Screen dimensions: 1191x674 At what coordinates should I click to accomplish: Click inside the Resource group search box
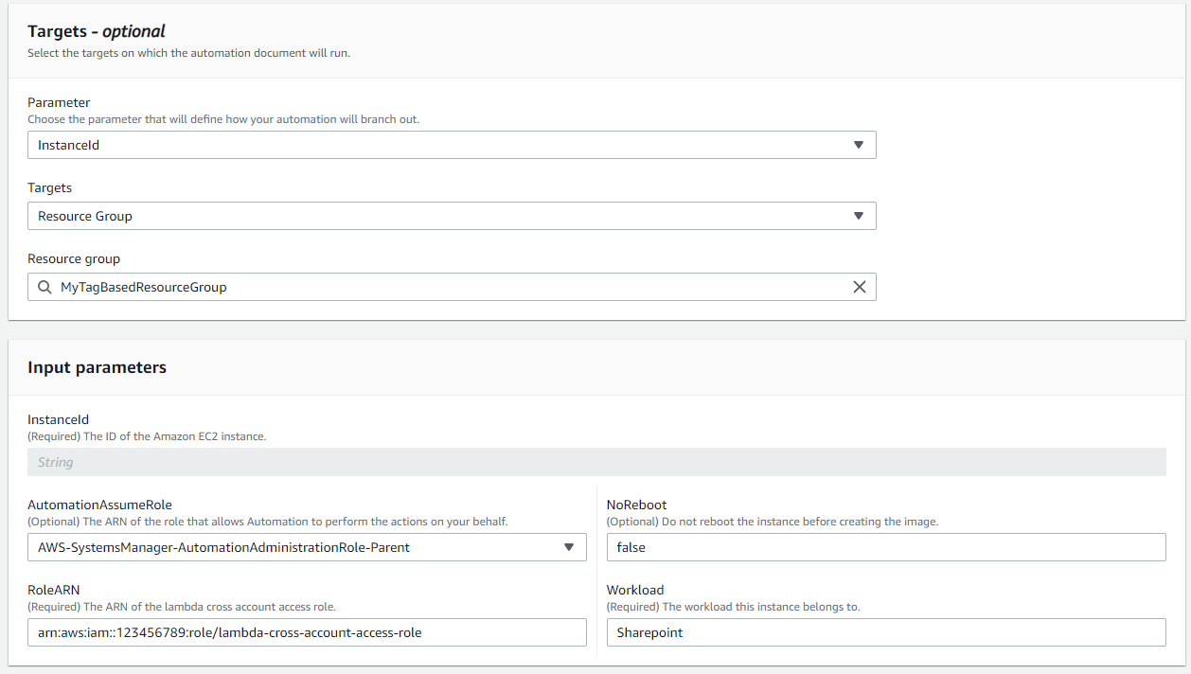(379, 286)
